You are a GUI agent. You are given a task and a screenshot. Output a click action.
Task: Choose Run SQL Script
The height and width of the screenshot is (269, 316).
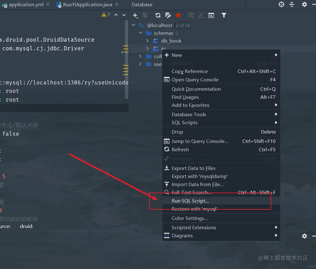pyautogui.click(x=221, y=201)
